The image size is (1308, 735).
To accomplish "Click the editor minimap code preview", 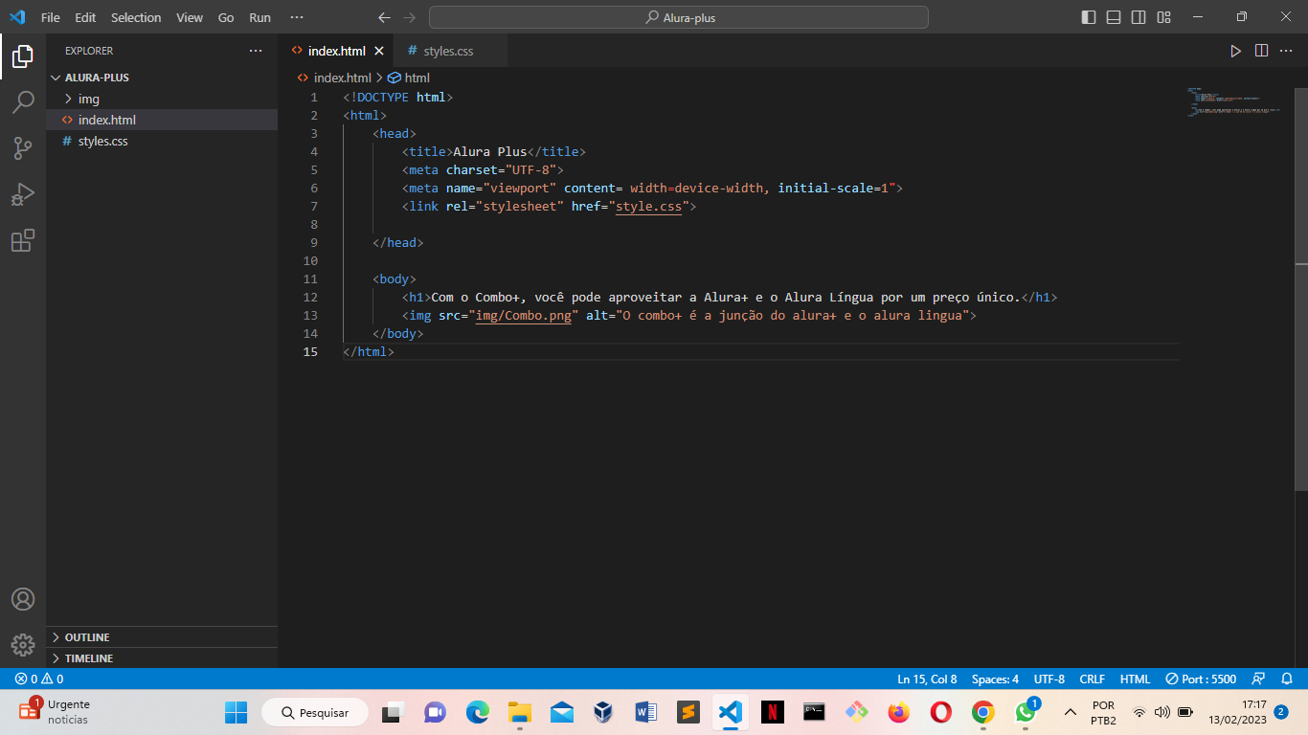I will pos(1235,101).
